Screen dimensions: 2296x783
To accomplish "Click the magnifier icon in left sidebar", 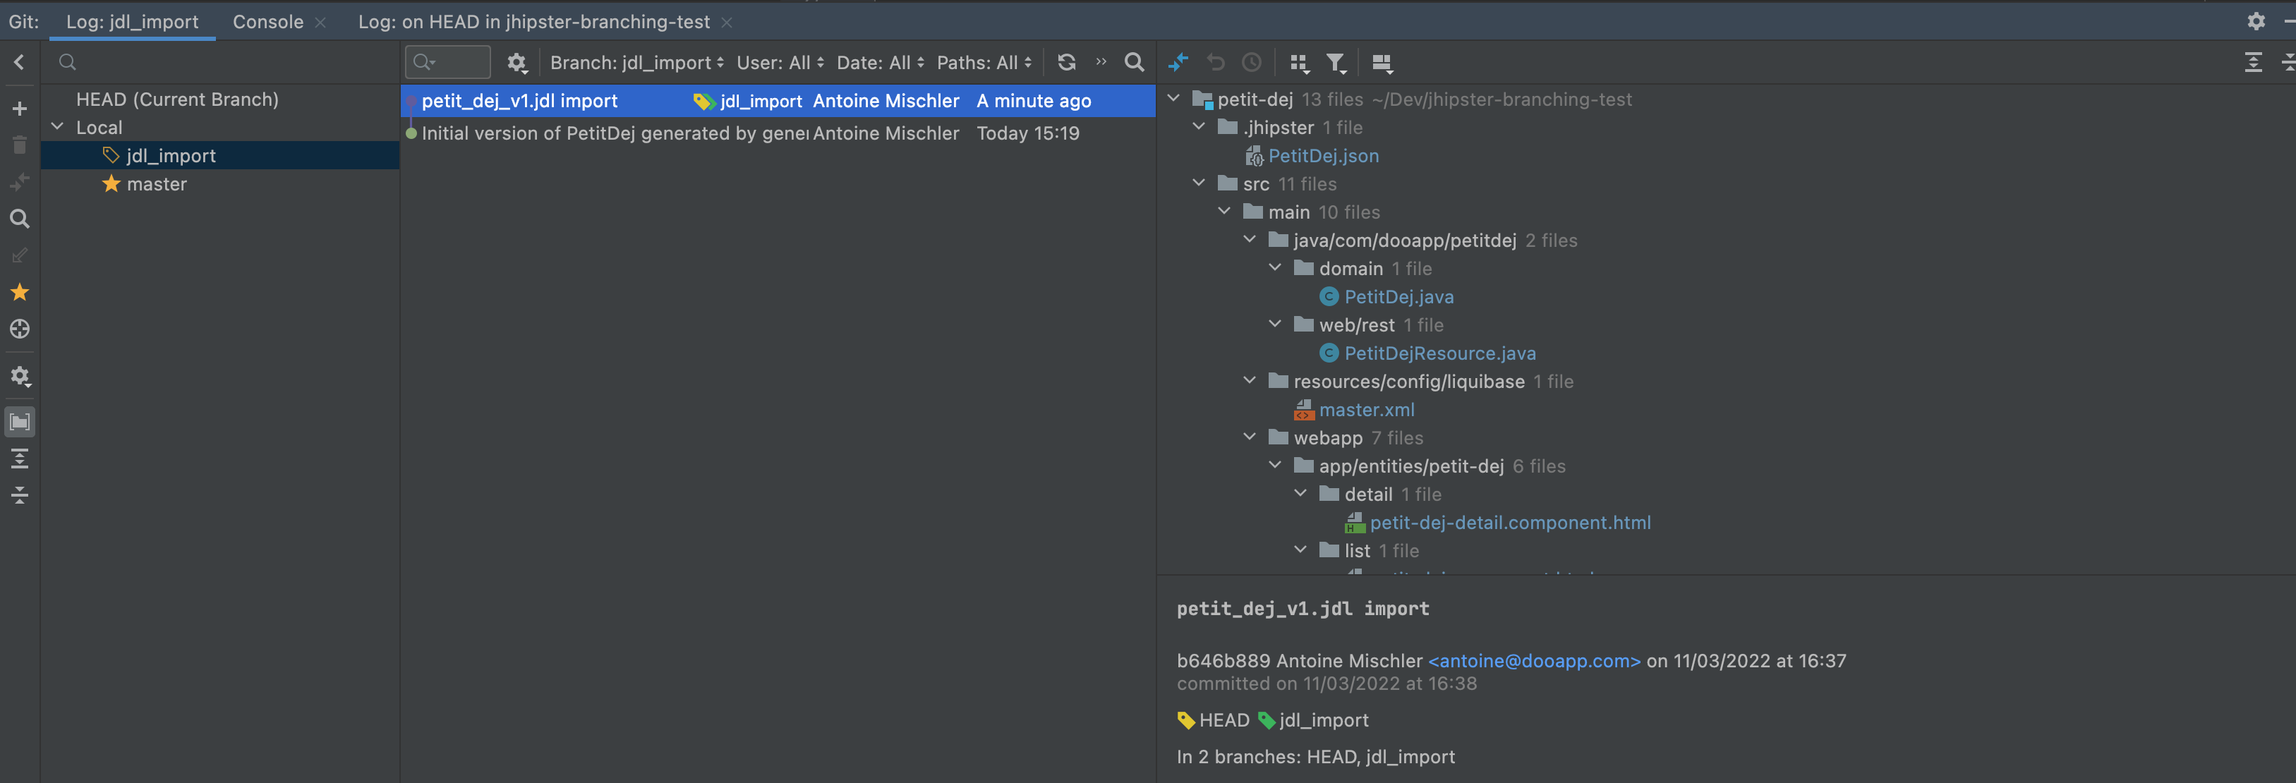I will [x=20, y=219].
